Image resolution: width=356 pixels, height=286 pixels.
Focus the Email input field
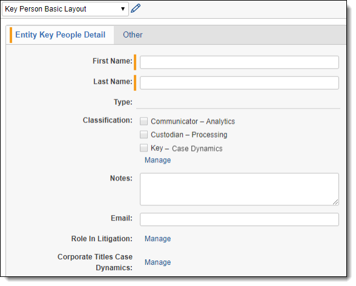239,219
